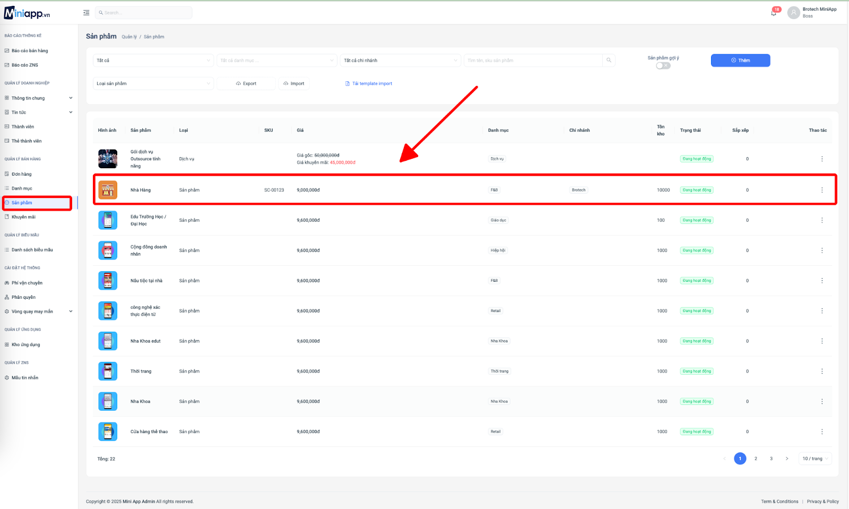This screenshot has height=509, width=849.
Task: Toggle the Sản phẩm gợi ý switch
Action: coord(663,66)
